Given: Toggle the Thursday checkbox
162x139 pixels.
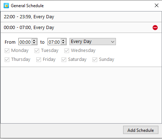Looking at the screenshot, I should point(7,59).
